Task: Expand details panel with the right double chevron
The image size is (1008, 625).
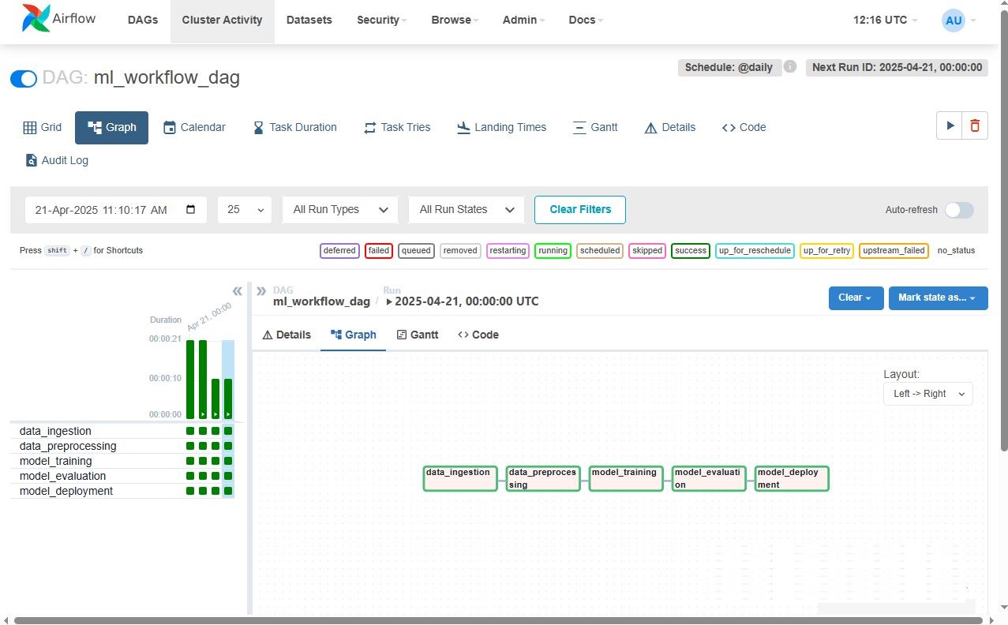Action: pos(261,291)
